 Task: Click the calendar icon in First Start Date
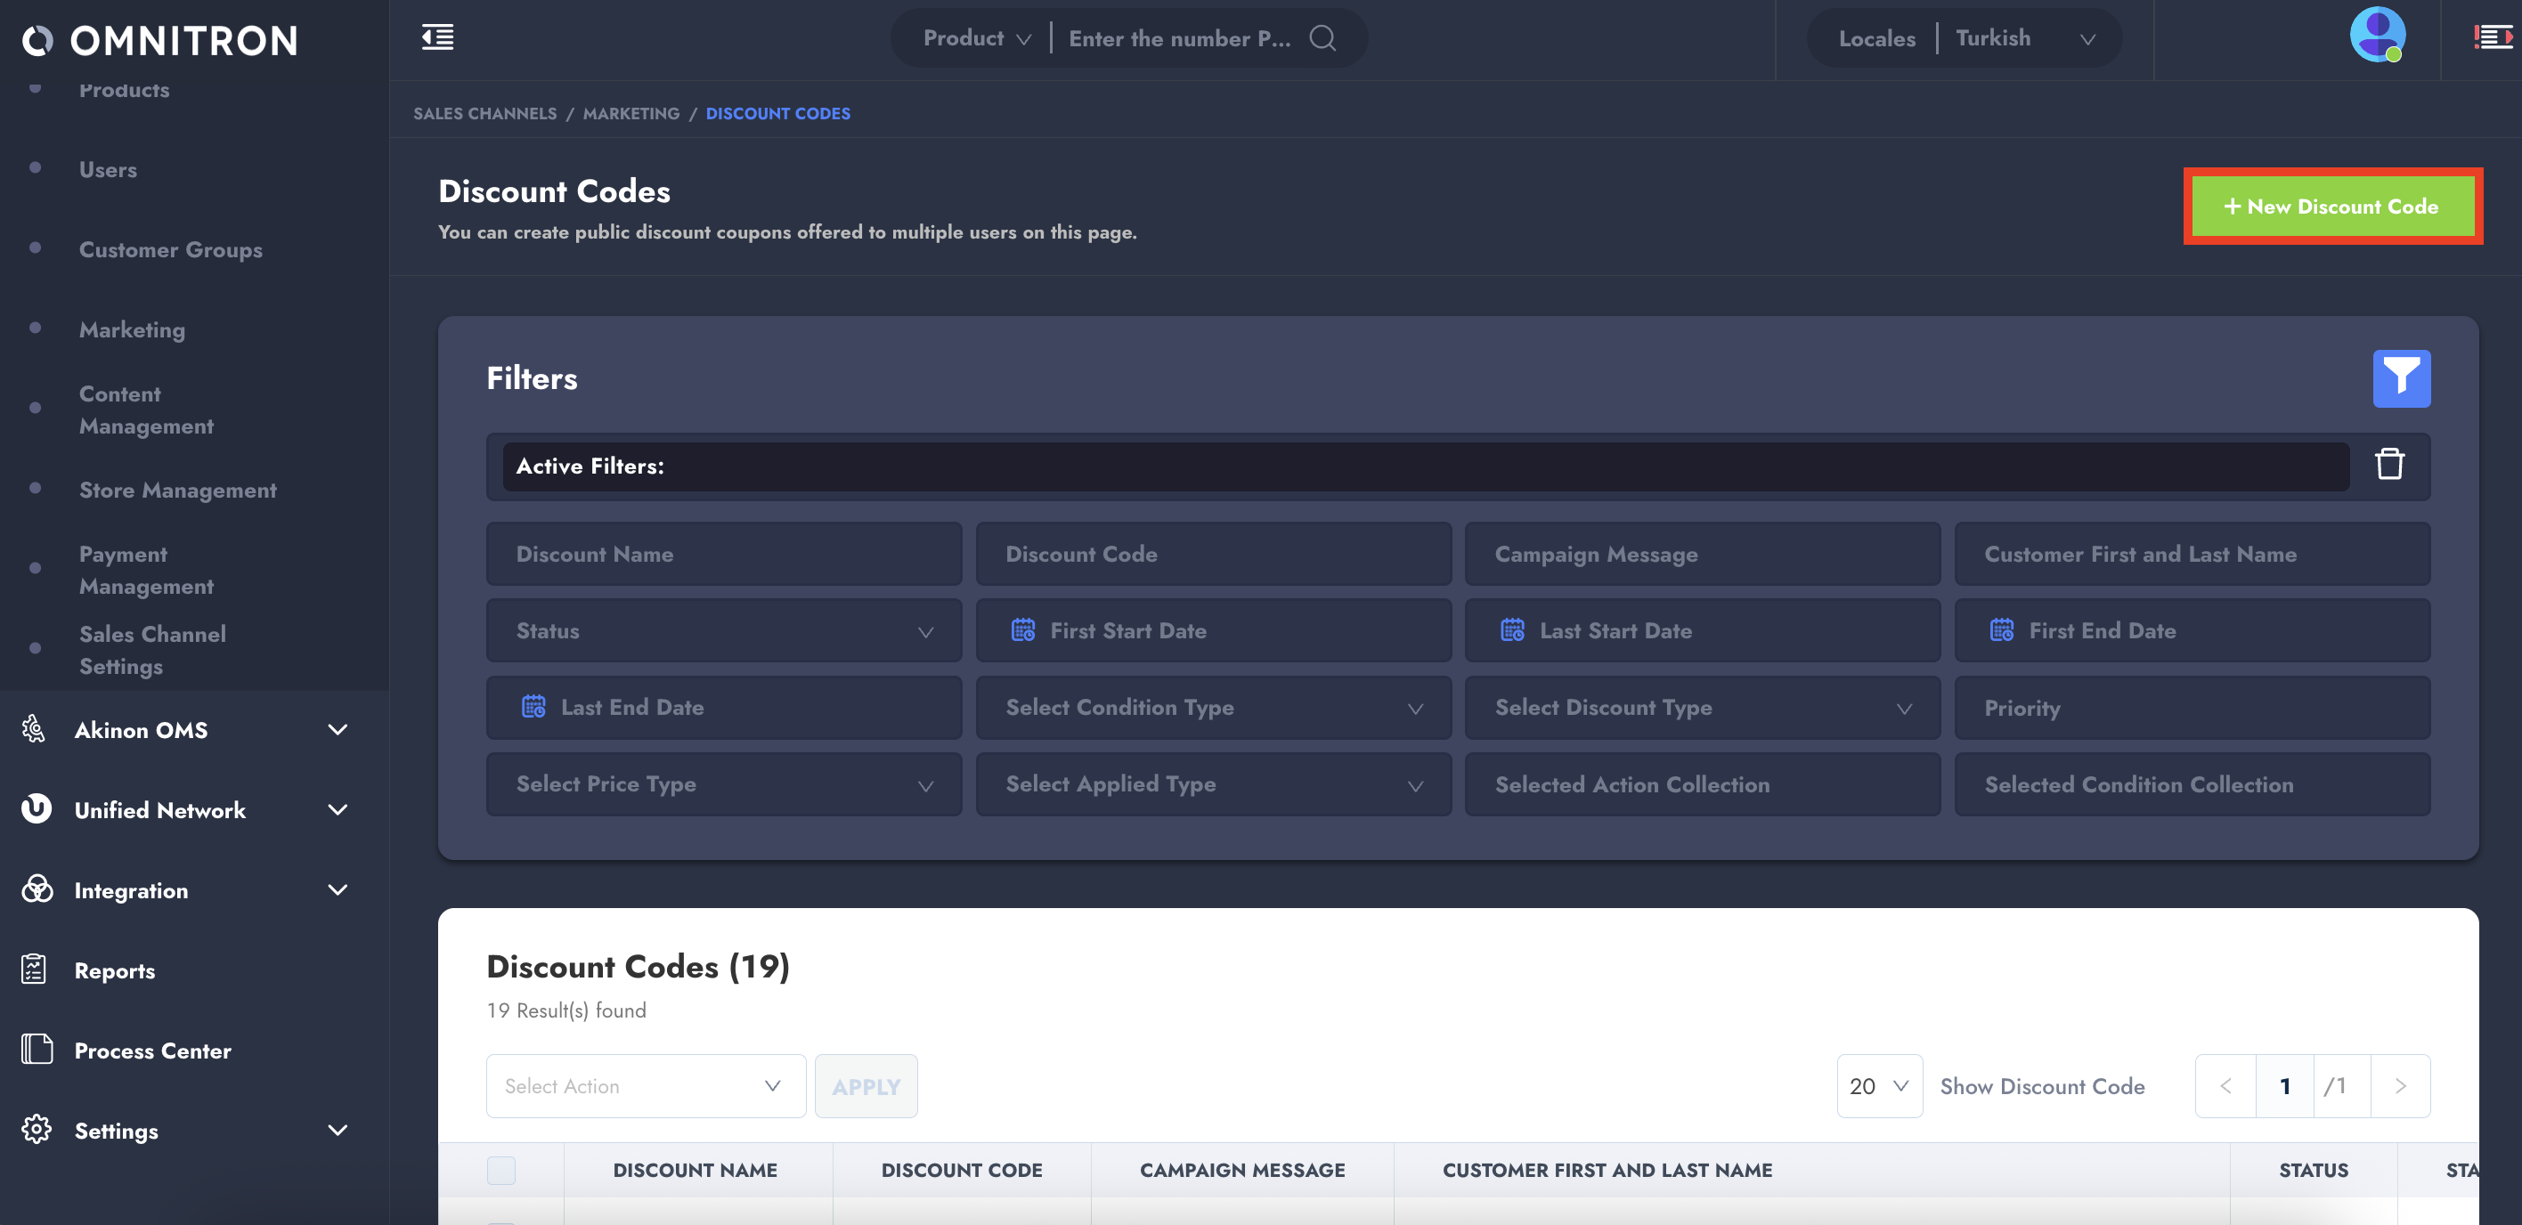[1022, 631]
